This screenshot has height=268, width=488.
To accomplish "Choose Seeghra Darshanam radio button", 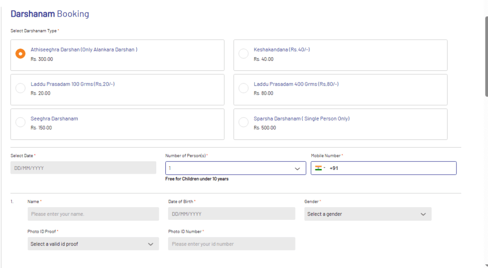I will pyautogui.click(x=20, y=122).
